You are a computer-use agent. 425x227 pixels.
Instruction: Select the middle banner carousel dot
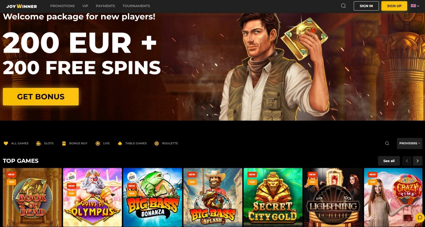pos(213,115)
